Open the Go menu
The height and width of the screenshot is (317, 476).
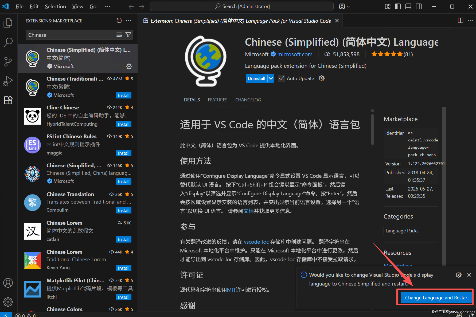(93, 6)
